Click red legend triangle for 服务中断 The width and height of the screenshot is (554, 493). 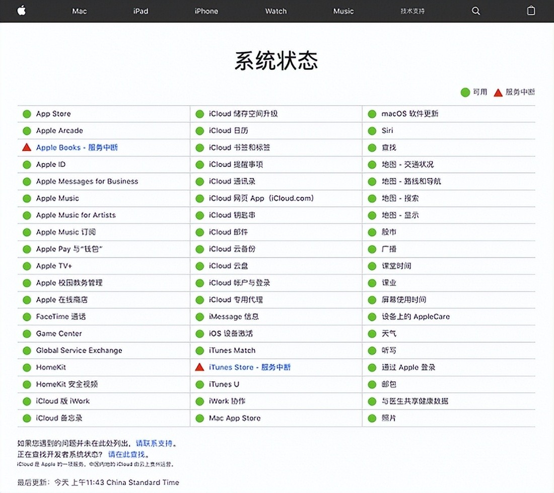[x=498, y=92]
